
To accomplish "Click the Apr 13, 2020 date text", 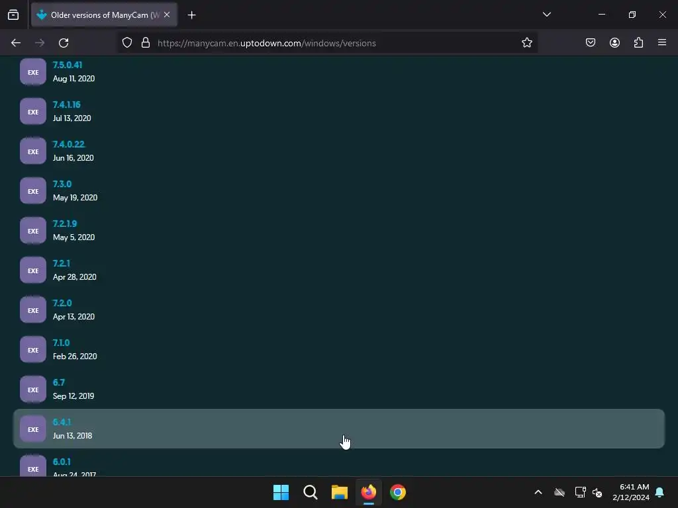I will coord(74,317).
